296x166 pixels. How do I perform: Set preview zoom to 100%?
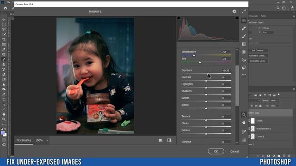click(39, 140)
